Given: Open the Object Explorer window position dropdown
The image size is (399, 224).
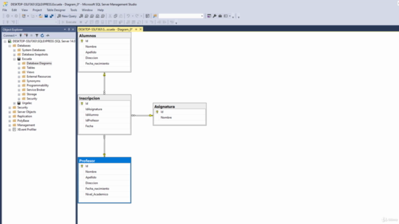Looking at the screenshot, I should (65, 29).
